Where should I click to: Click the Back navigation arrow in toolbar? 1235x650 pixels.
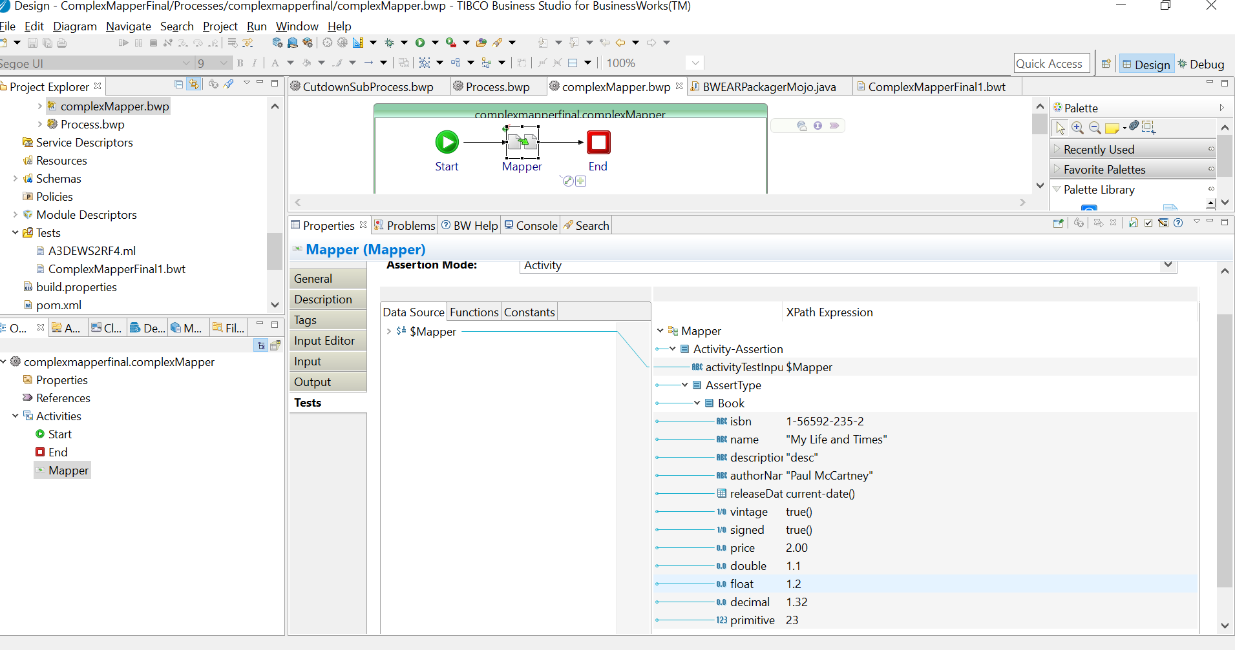tap(620, 43)
